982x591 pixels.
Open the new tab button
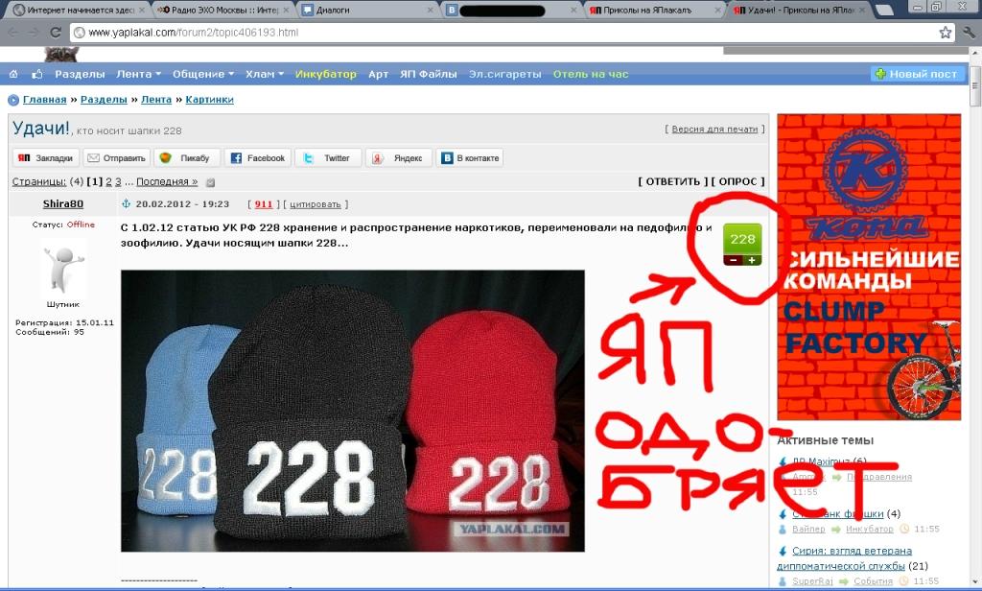tap(883, 10)
